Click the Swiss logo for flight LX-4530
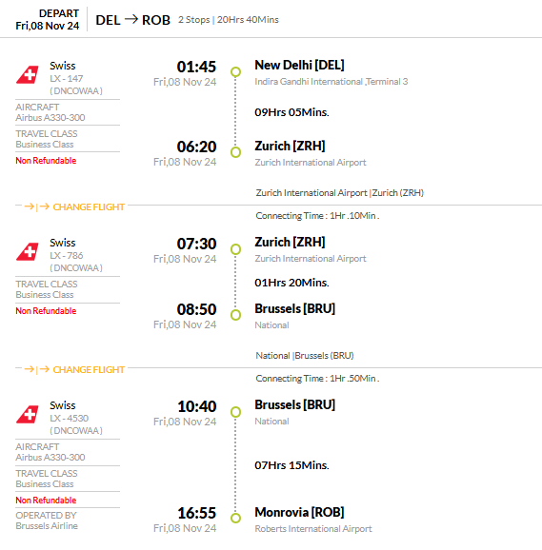The width and height of the screenshot is (542, 550). 28,414
